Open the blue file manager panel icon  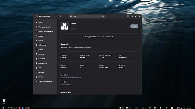pyautogui.click(x=23, y=108)
